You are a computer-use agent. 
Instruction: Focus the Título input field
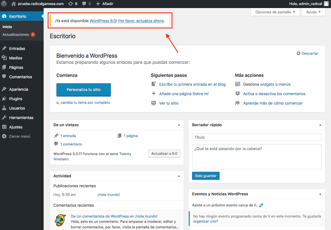click(x=257, y=137)
